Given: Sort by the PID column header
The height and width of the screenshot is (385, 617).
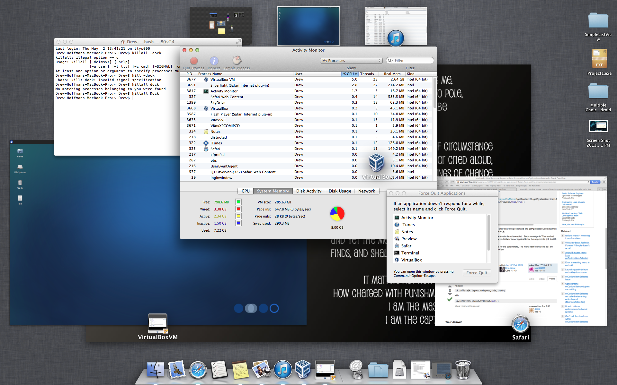Looking at the screenshot, I should tap(189, 74).
